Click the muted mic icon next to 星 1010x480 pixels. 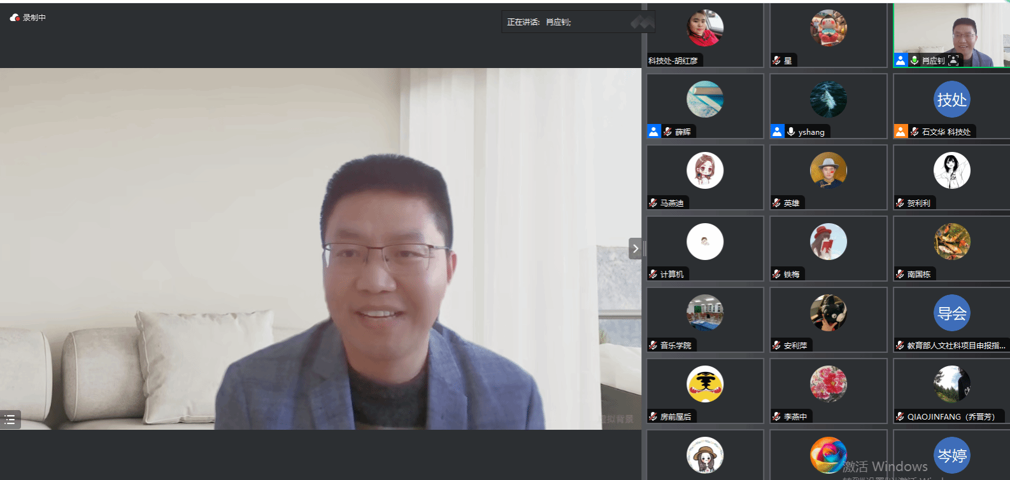[x=776, y=60]
